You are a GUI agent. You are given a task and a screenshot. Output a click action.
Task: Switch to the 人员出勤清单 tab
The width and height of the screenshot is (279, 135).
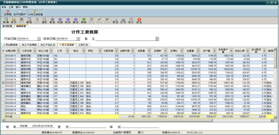coord(10,45)
